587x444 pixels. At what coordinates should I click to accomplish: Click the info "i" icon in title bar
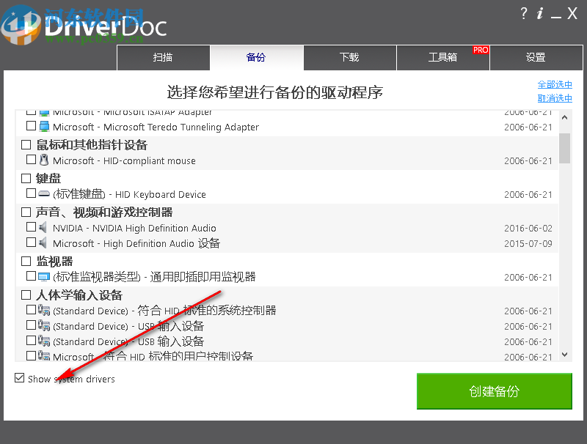pyautogui.click(x=541, y=13)
